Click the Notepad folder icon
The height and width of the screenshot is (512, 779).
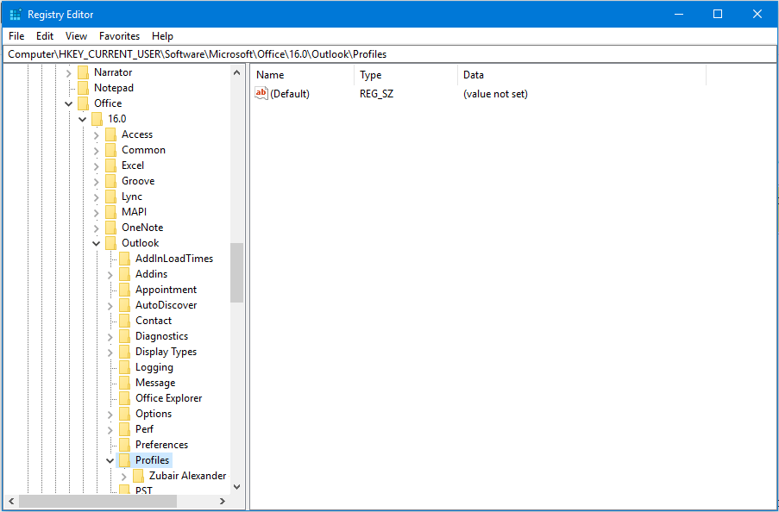pyautogui.click(x=84, y=88)
